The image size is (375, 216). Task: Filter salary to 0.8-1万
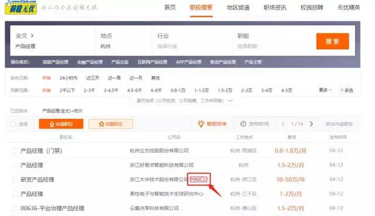coord(178,90)
